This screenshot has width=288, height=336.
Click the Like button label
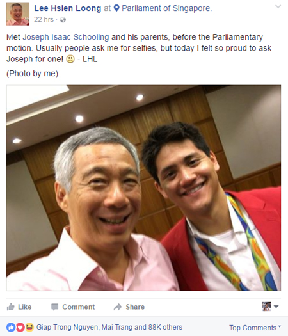[25, 307]
